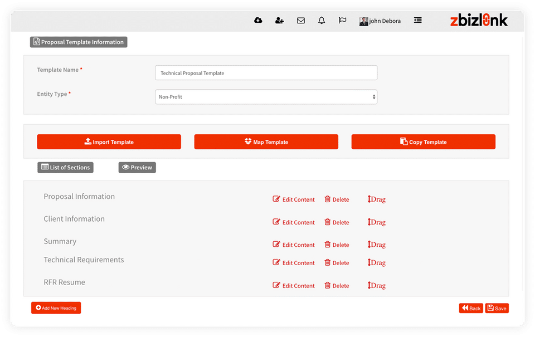Click Drag handle for Summary row
The height and width of the screenshot is (337, 535).
pos(376,245)
